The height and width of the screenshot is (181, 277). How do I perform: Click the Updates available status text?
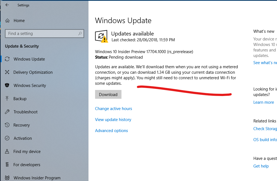(x=132, y=34)
